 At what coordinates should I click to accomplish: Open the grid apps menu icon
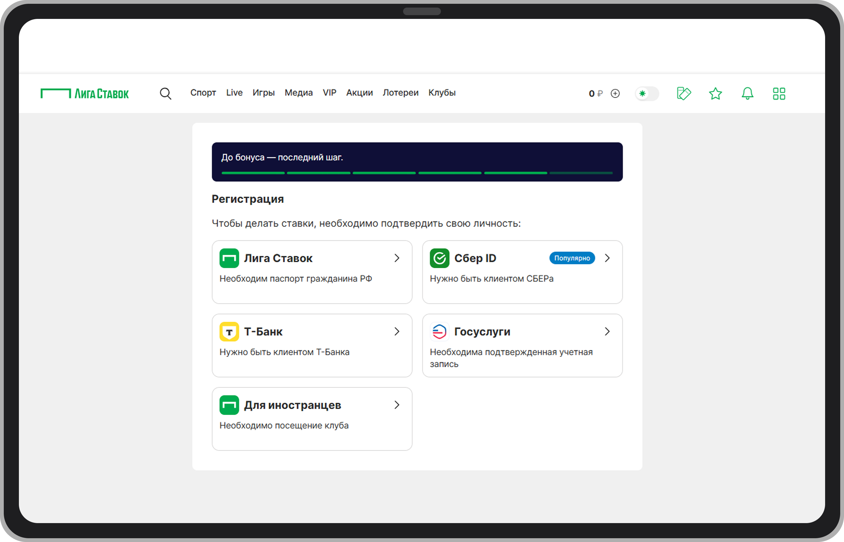tap(779, 94)
